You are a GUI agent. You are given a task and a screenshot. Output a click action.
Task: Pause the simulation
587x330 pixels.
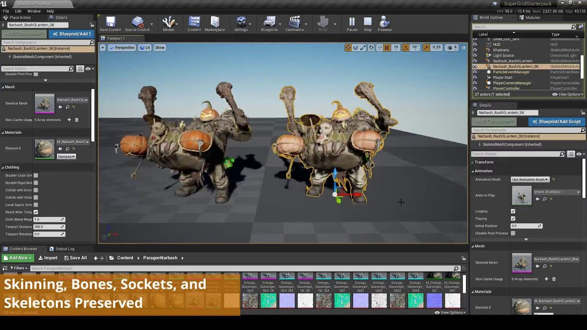coord(352,24)
